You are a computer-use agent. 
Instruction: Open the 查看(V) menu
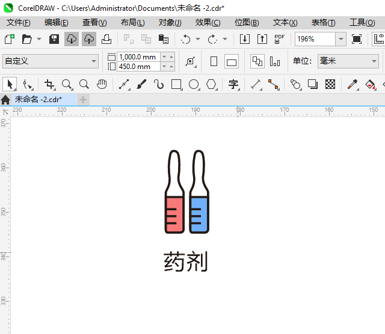(x=94, y=23)
